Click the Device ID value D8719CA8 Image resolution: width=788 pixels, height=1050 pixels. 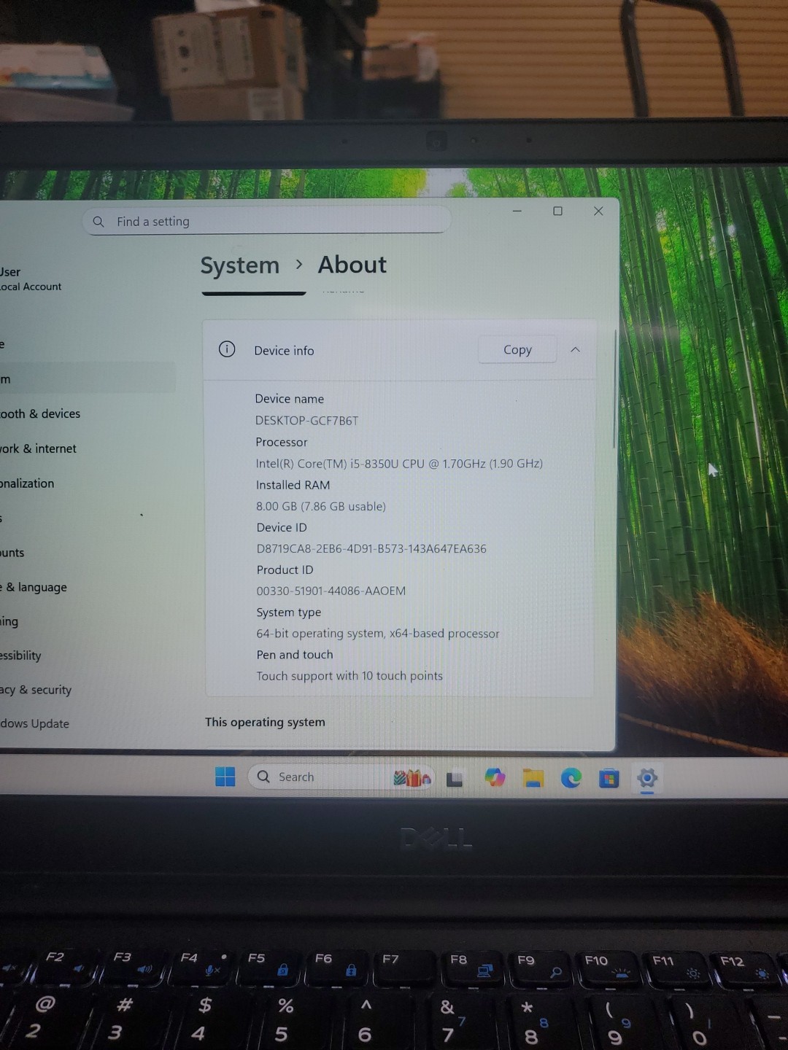pyautogui.click(x=371, y=548)
